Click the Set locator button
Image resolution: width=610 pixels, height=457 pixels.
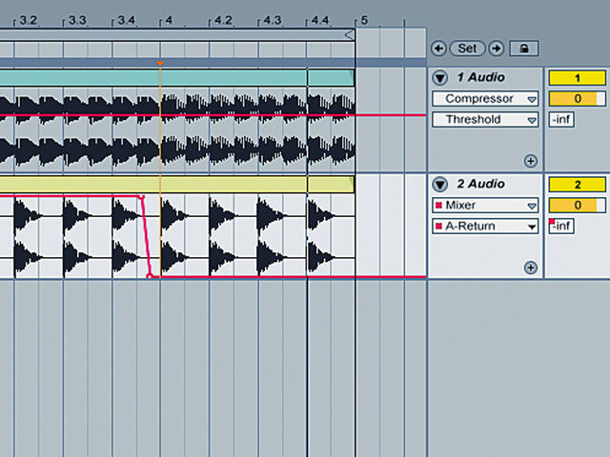point(467,49)
